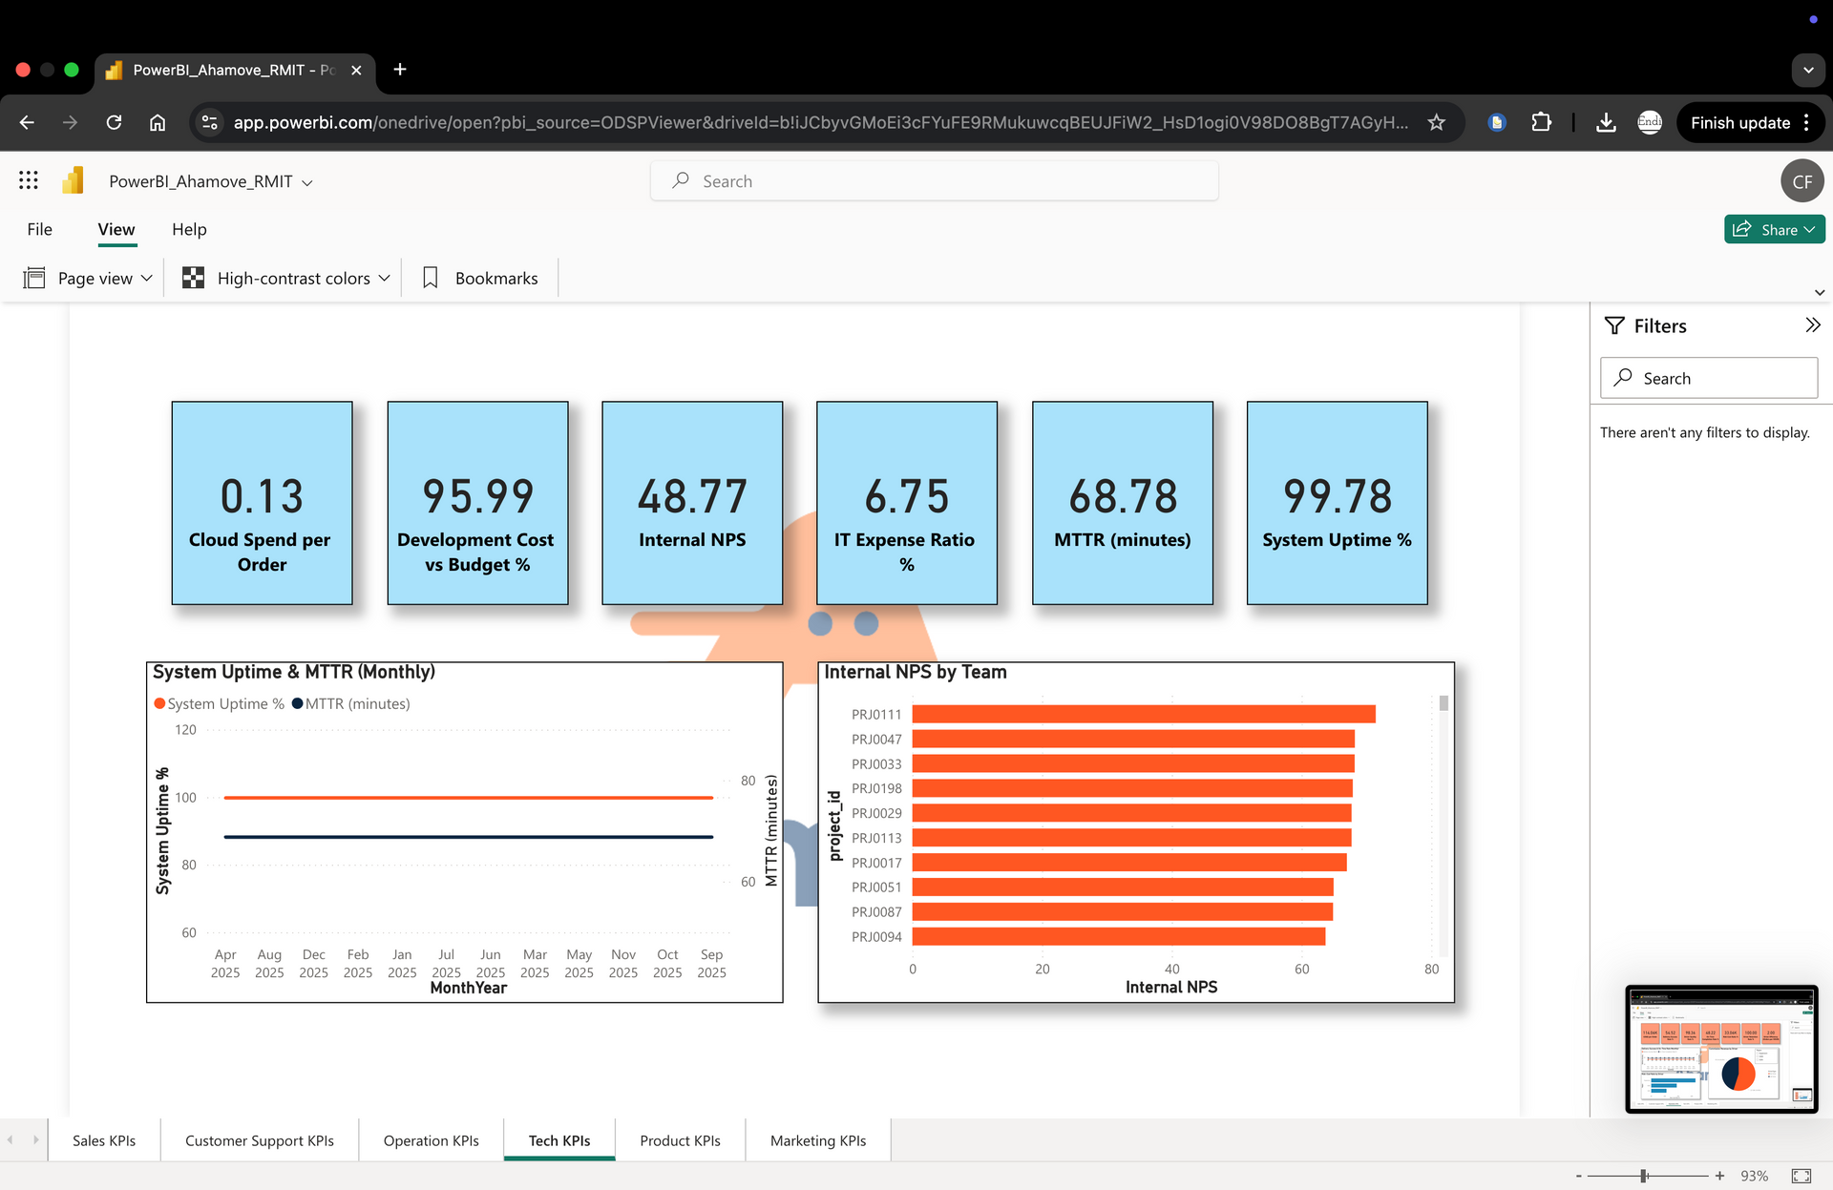Screen dimensions: 1833x1190
Task: Click the browser home icon
Action: (x=158, y=122)
